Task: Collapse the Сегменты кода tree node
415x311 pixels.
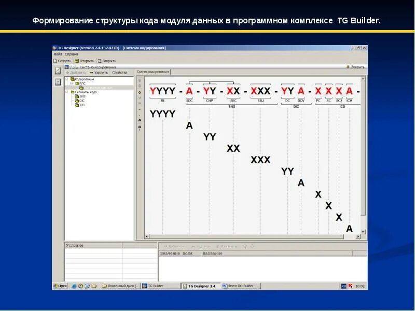Action: point(67,92)
